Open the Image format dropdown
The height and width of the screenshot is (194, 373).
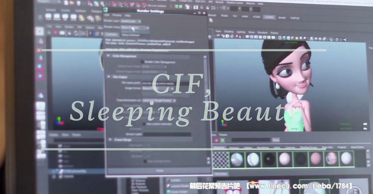pyautogui.click(x=158, y=88)
